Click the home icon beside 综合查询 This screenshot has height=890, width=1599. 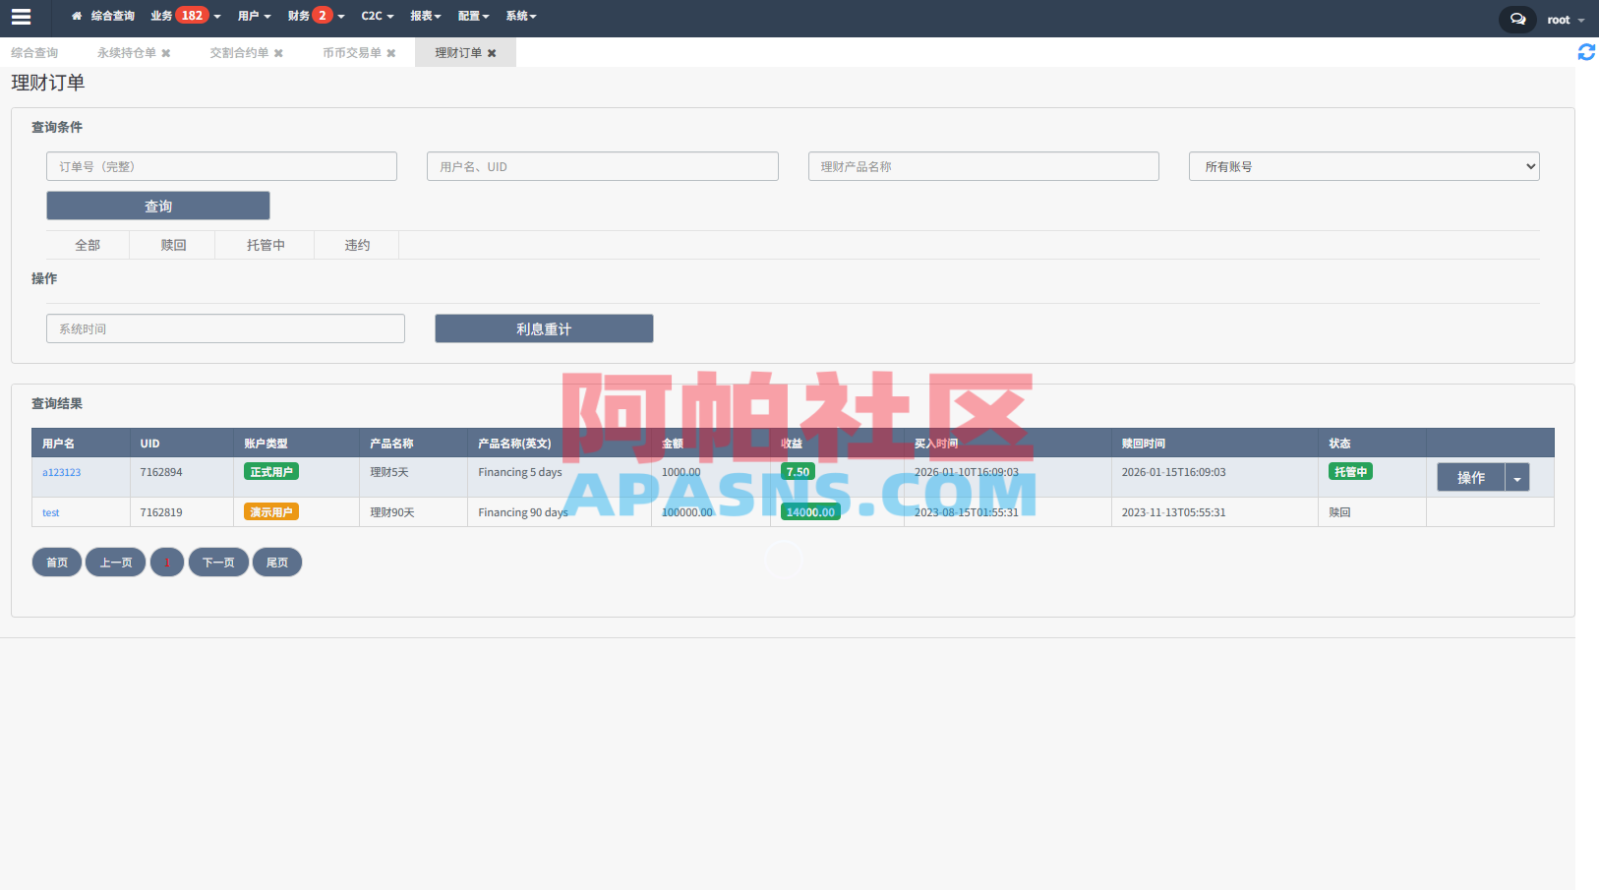coord(77,16)
